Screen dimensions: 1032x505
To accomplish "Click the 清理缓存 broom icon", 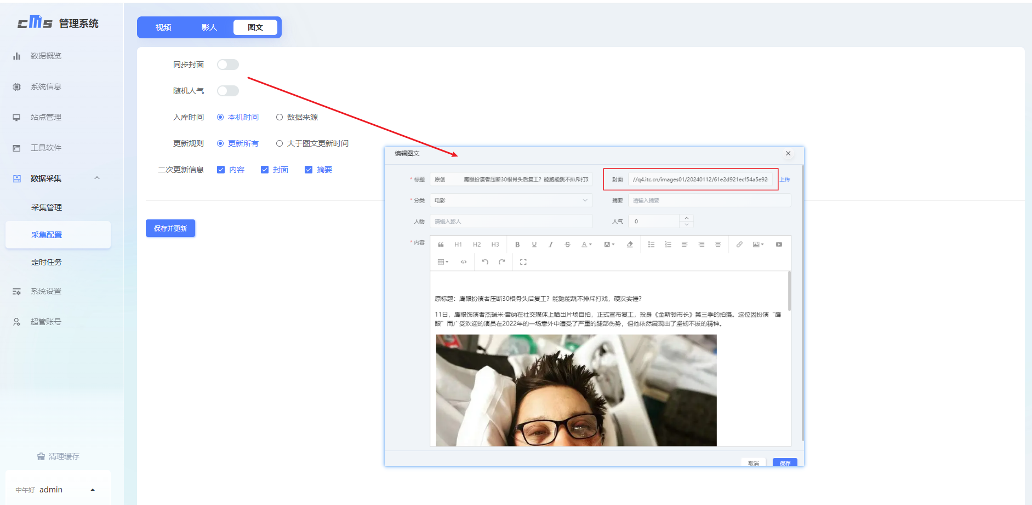I will [x=41, y=456].
